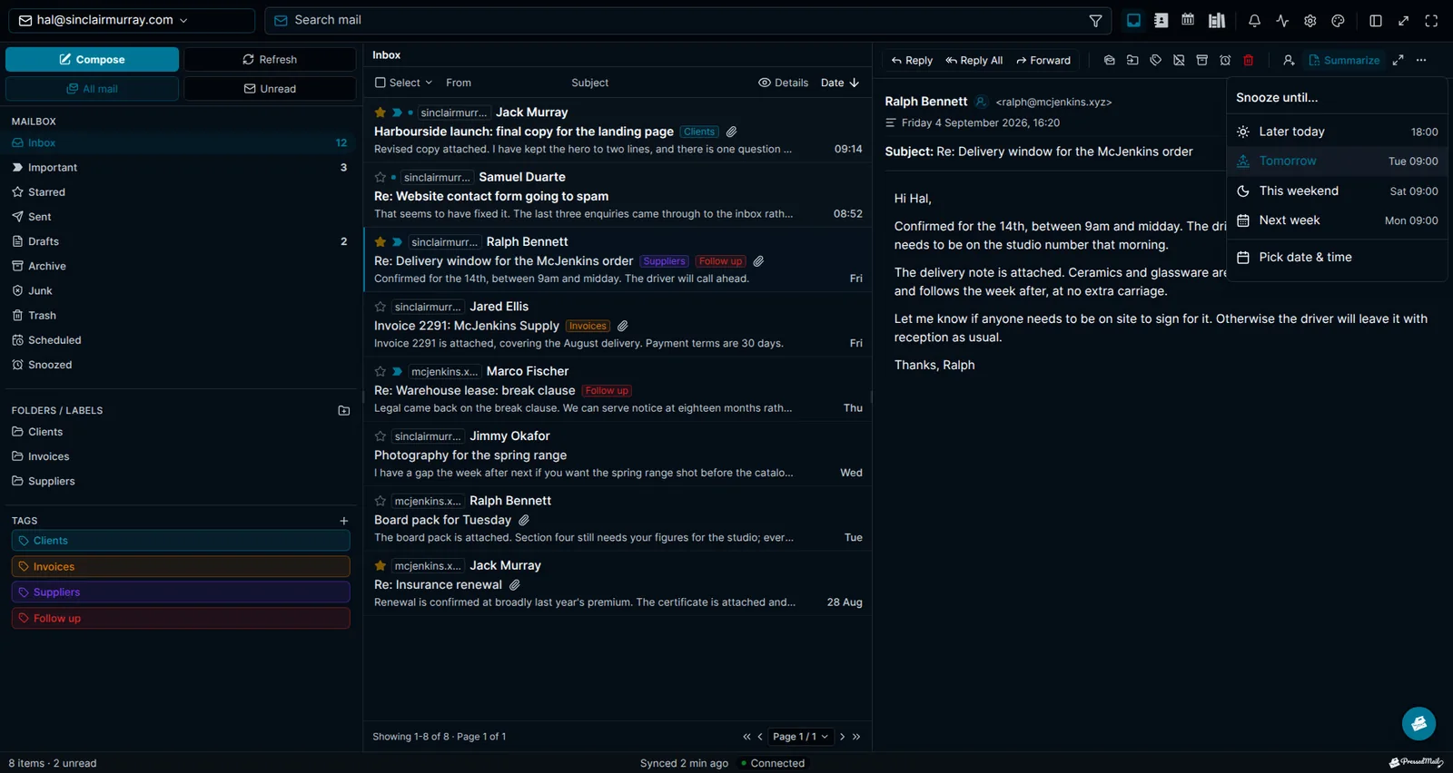Screen dimensions: 1453x773
Task: Toggle the star on Jared Ellis email
Action: (381, 307)
